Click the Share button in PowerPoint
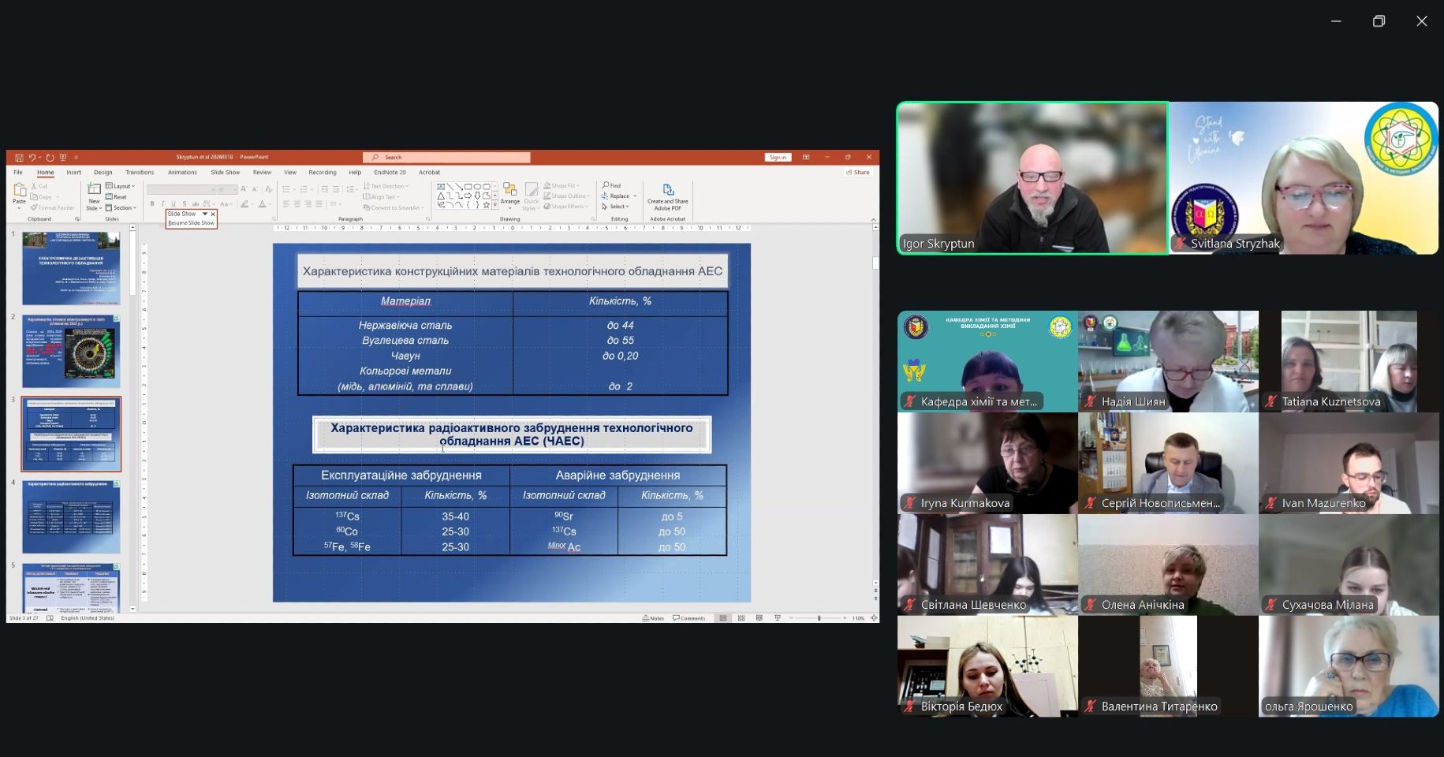Viewport: 1444px width, 757px height. pos(858,172)
